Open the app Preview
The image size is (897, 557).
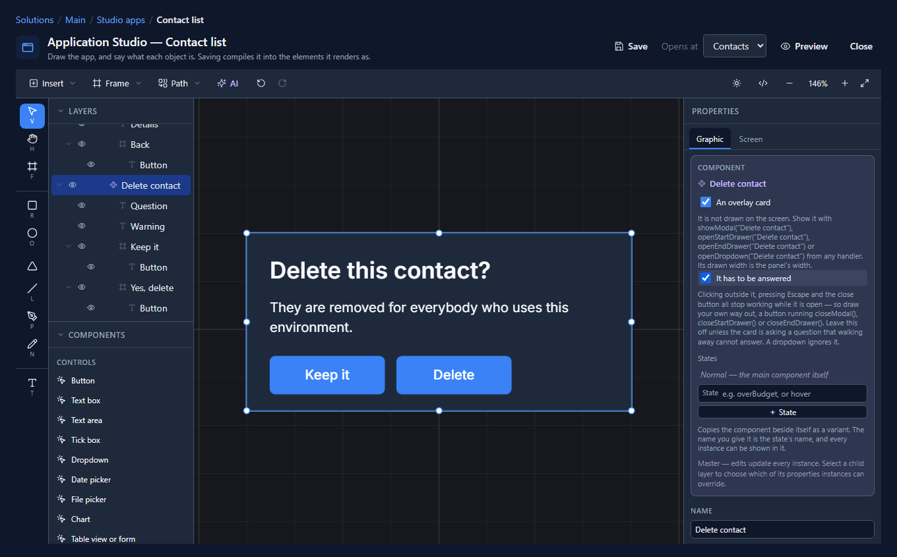click(804, 46)
